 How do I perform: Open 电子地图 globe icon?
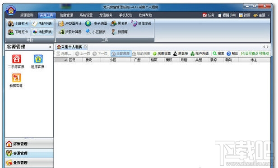pyautogui.click(x=88, y=23)
